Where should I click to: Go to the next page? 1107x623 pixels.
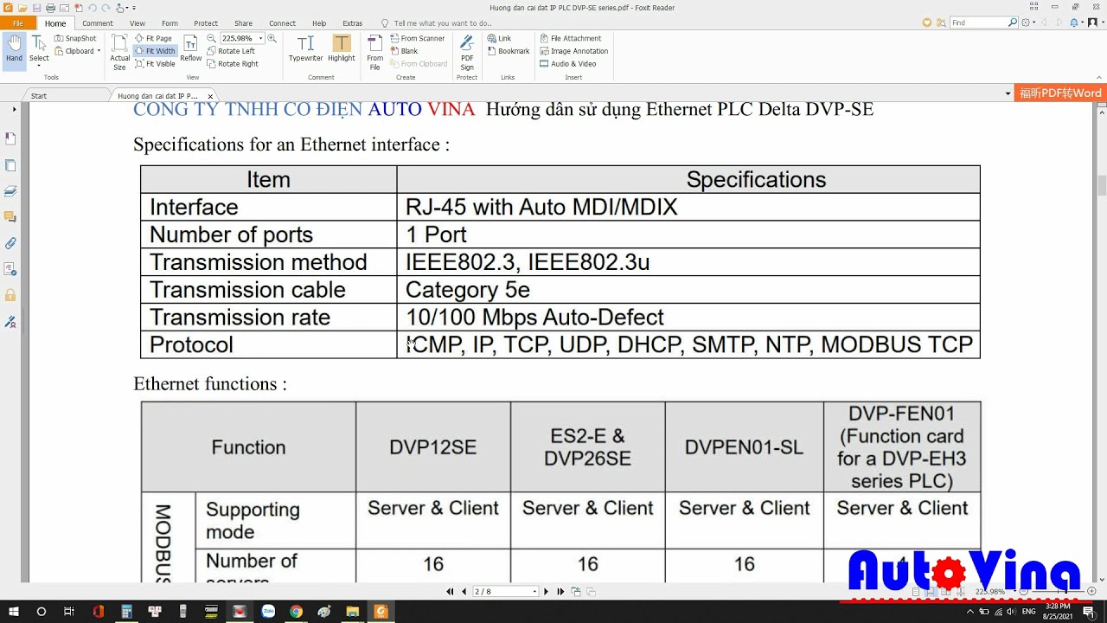(546, 592)
